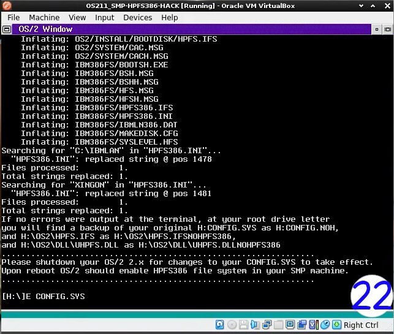394x334 pixels.
Task: Click the line "Inflating: IBM386FS/HFS.MSG"
Action: pyautogui.click(x=87, y=90)
